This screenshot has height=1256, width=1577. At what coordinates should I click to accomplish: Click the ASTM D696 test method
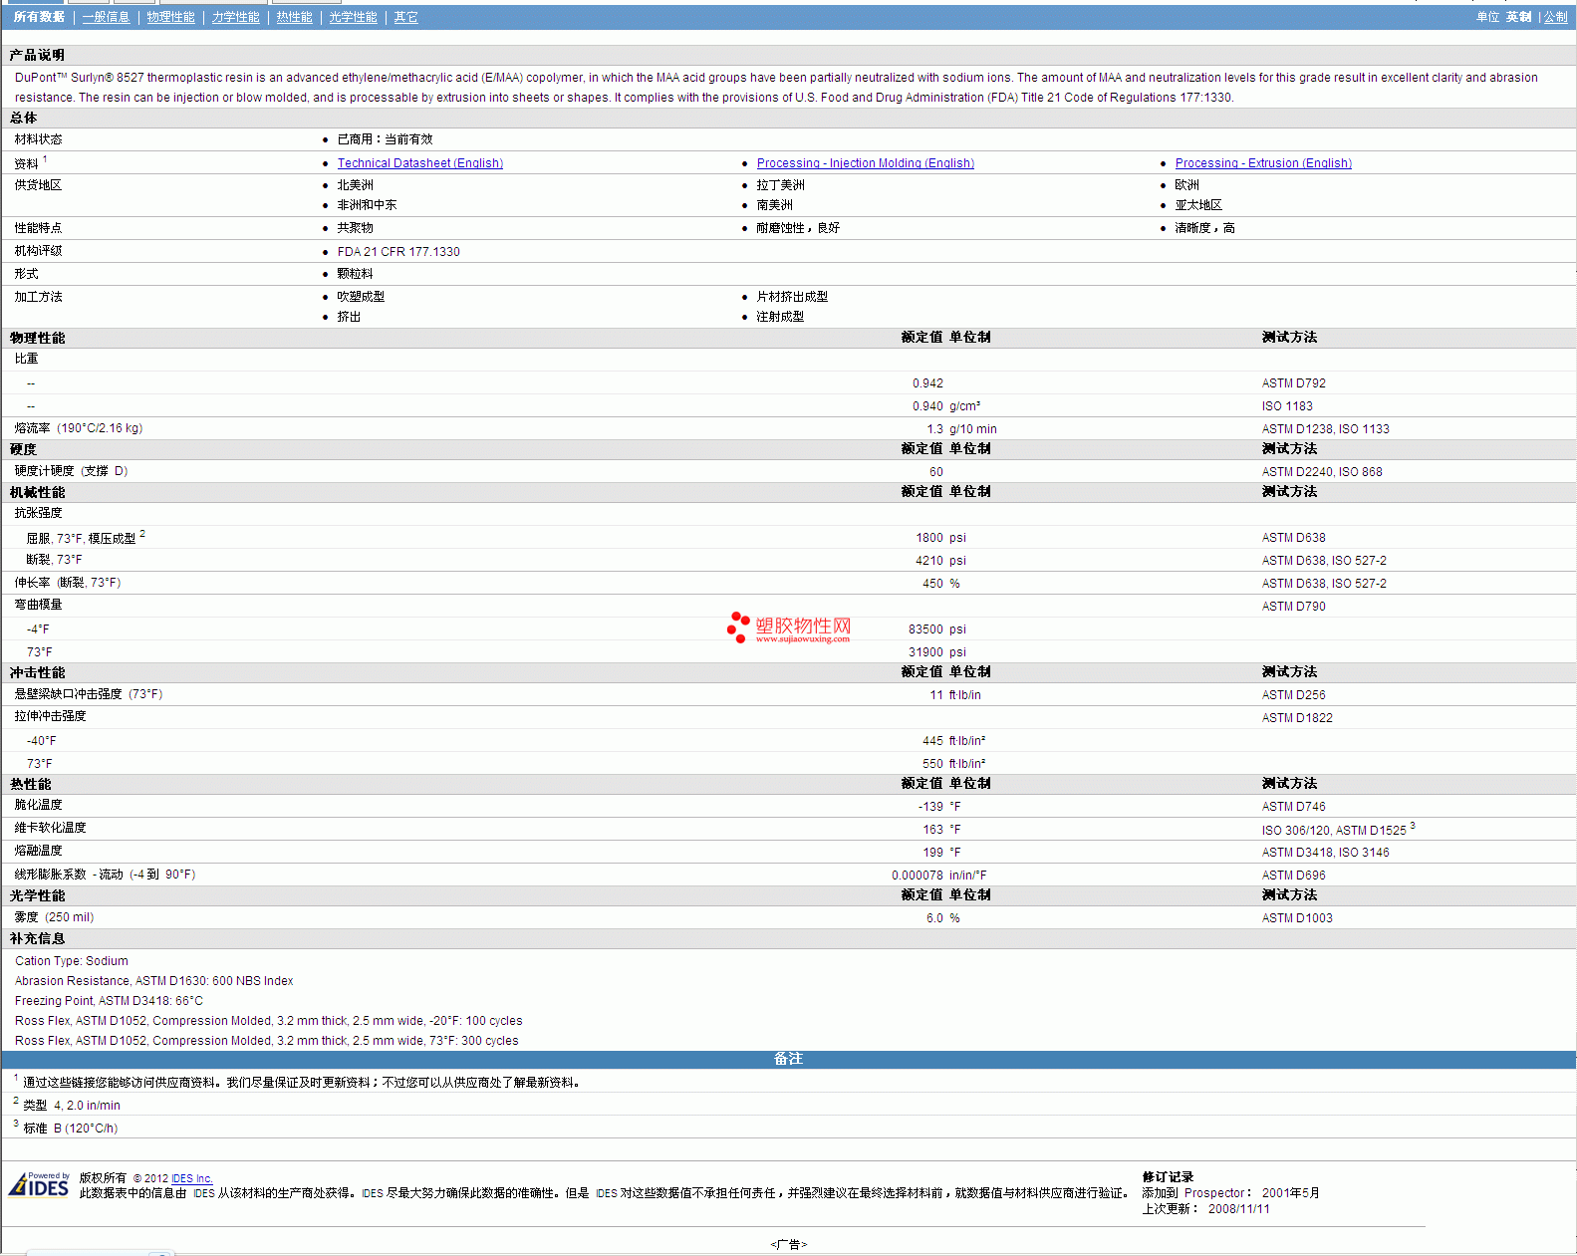(1293, 876)
